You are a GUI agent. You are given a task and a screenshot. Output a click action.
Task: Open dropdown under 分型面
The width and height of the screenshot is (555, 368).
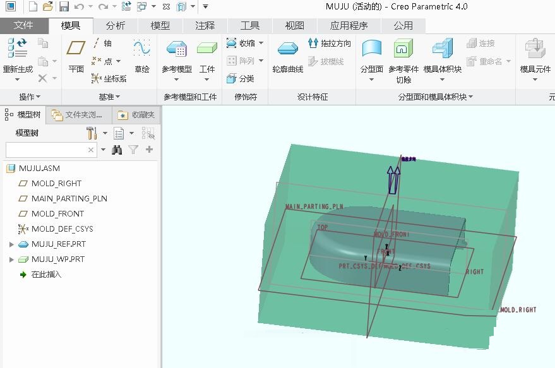point(371,80)
